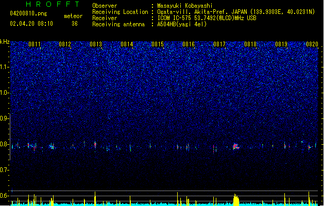The height and width of the screenshot is (206, 324).
Task: Click the Receiving Location label
Action: coord(120,12)
